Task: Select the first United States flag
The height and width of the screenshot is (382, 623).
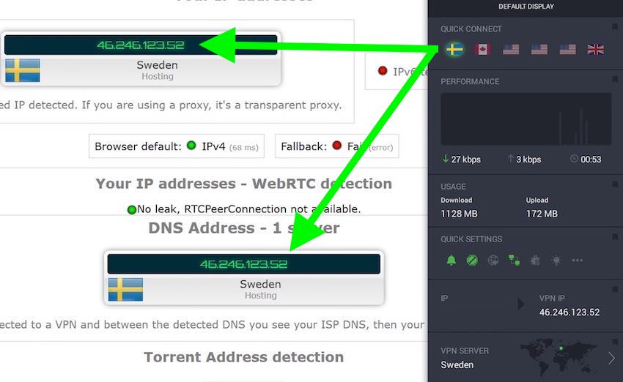Action: point(511,50)
